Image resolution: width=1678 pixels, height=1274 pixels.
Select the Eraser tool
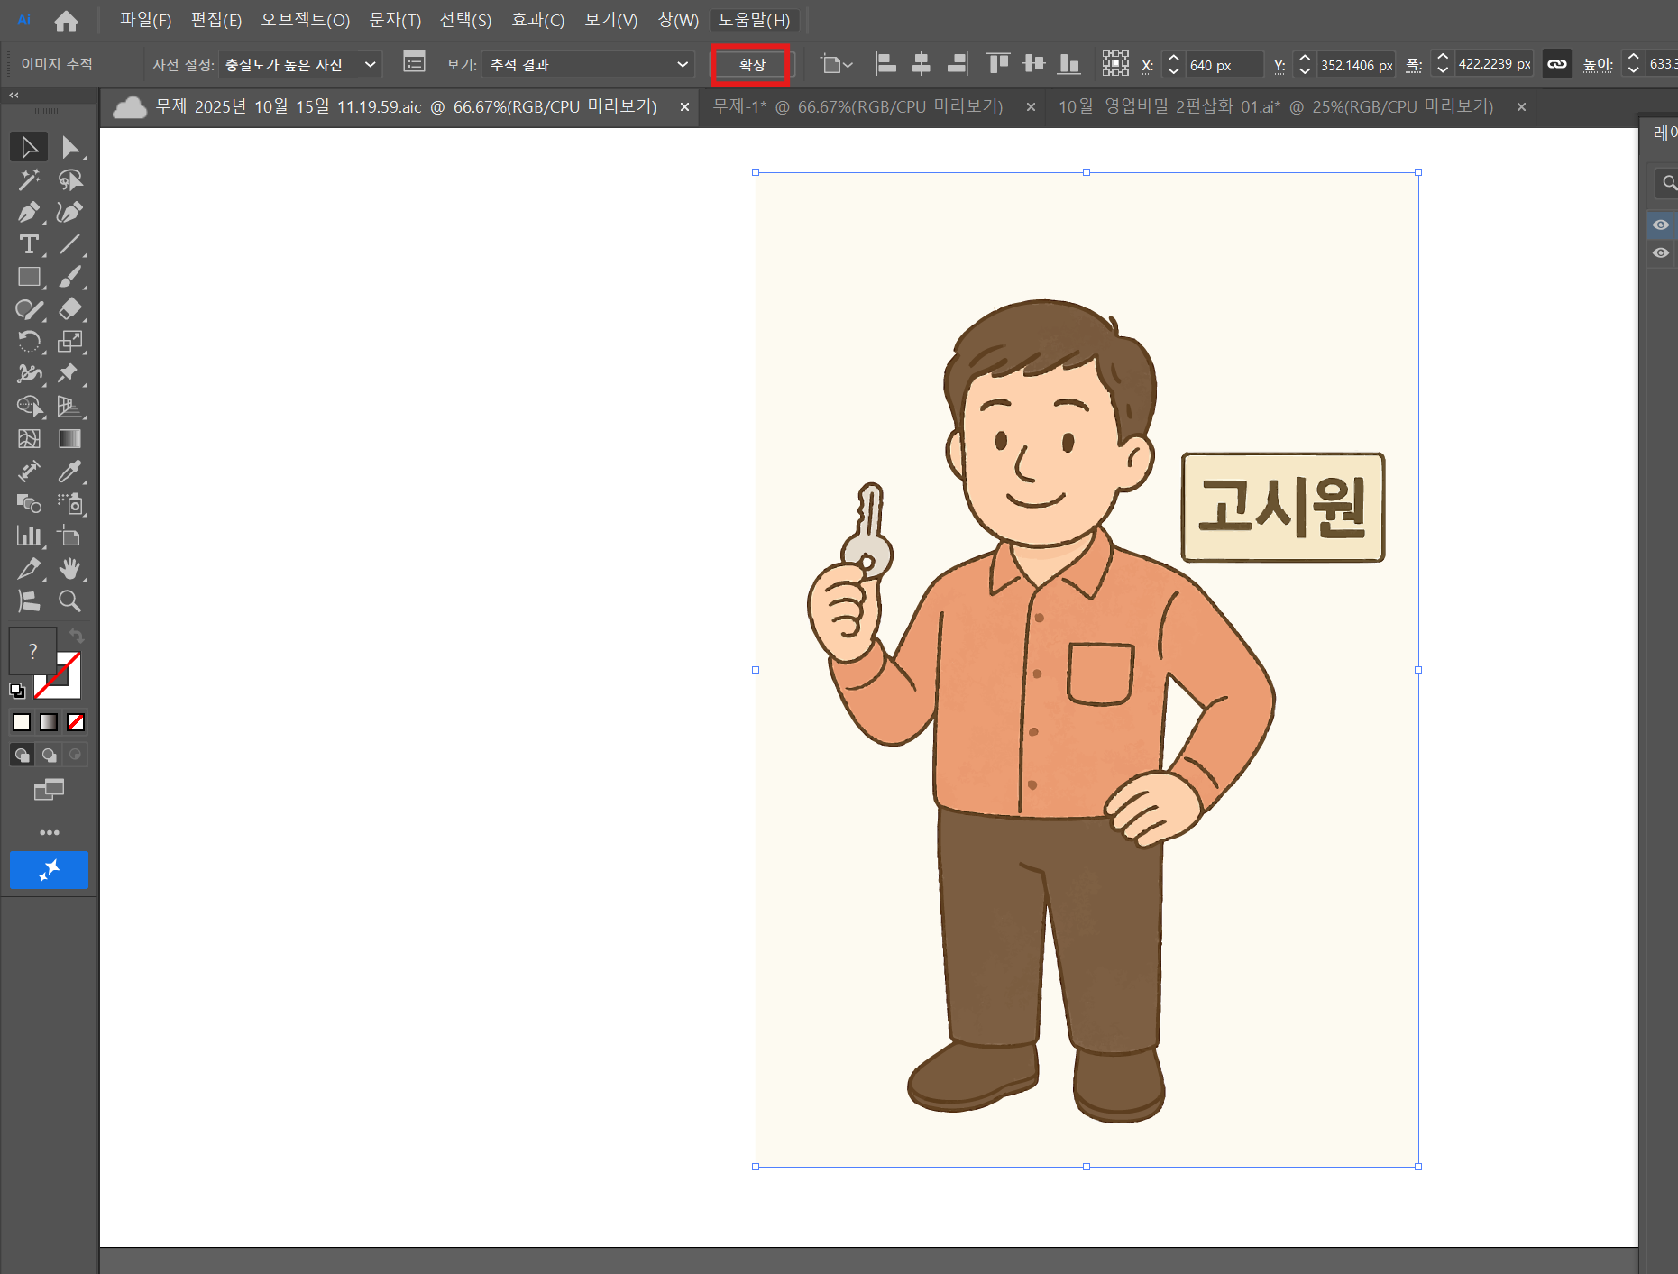pos(69,309)
